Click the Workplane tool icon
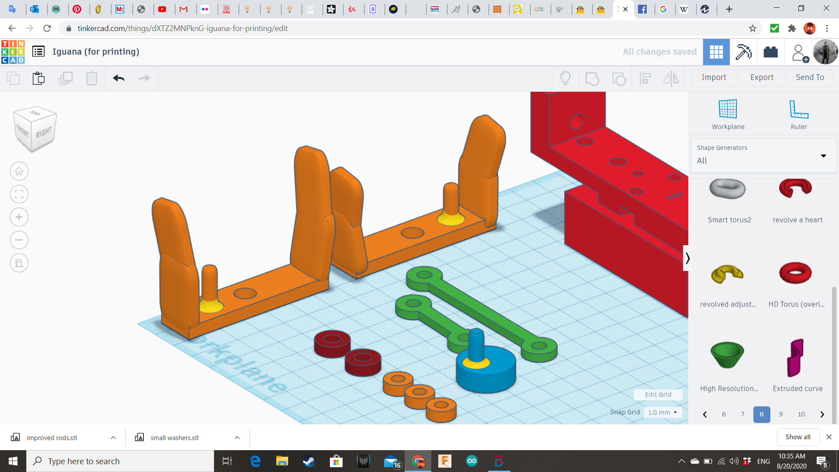Image resolution: width=839 pixels, height=472 pixels. 728,109
